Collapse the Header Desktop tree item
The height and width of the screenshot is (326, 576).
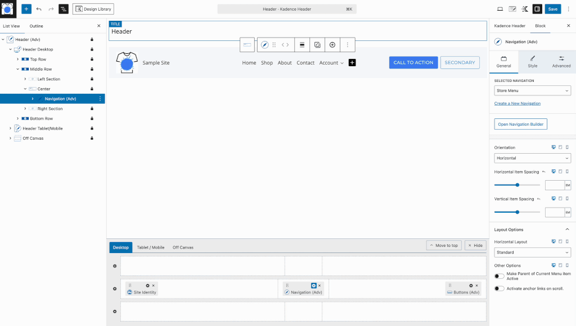10,49
